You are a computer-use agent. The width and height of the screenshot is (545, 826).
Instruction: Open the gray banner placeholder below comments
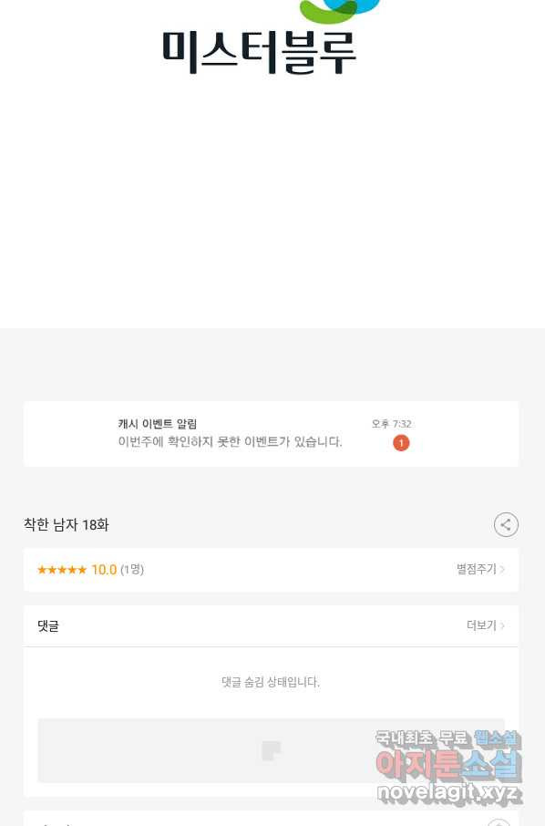pos(271,750)
